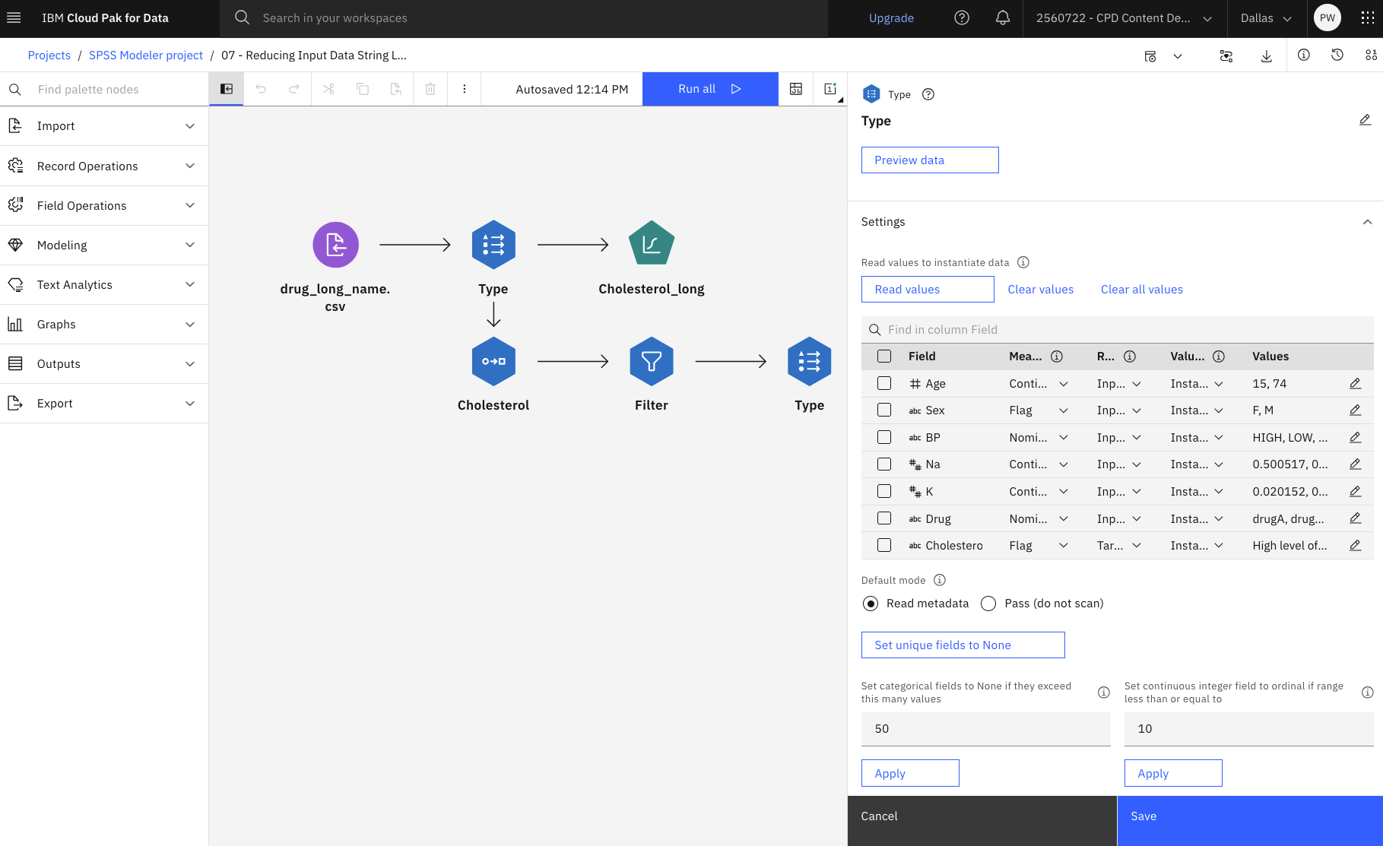Image resolution: width=1383 pixels, height=846 pixels.
Task: Select the Filter node on canvas
Action: coord(652,361)
